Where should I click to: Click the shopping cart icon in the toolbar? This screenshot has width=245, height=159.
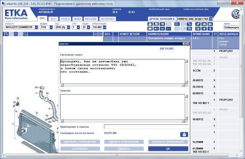189,29
